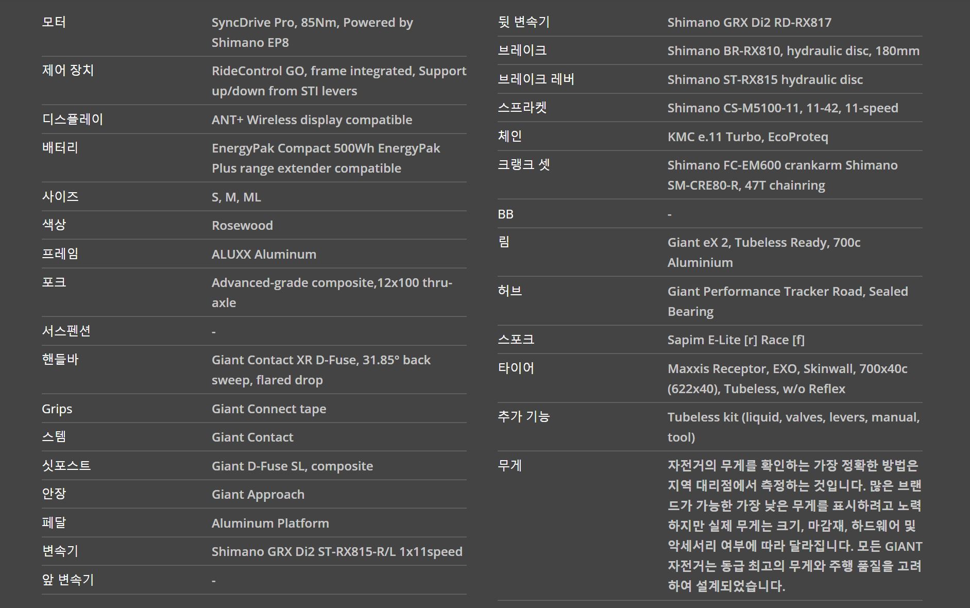970x608 pixels.
Task: Select 'EnergyPak Compact 500Wh' battery value
Action: coord(293,148)
